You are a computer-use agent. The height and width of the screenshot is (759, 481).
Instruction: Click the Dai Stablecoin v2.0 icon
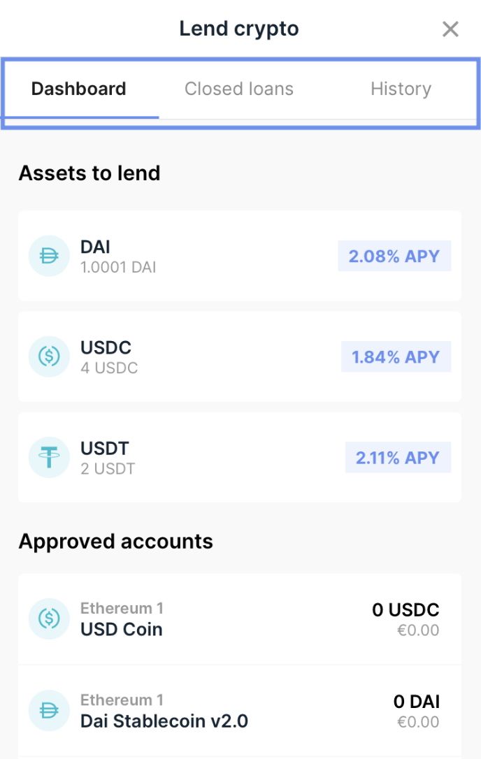click(49, 711)
